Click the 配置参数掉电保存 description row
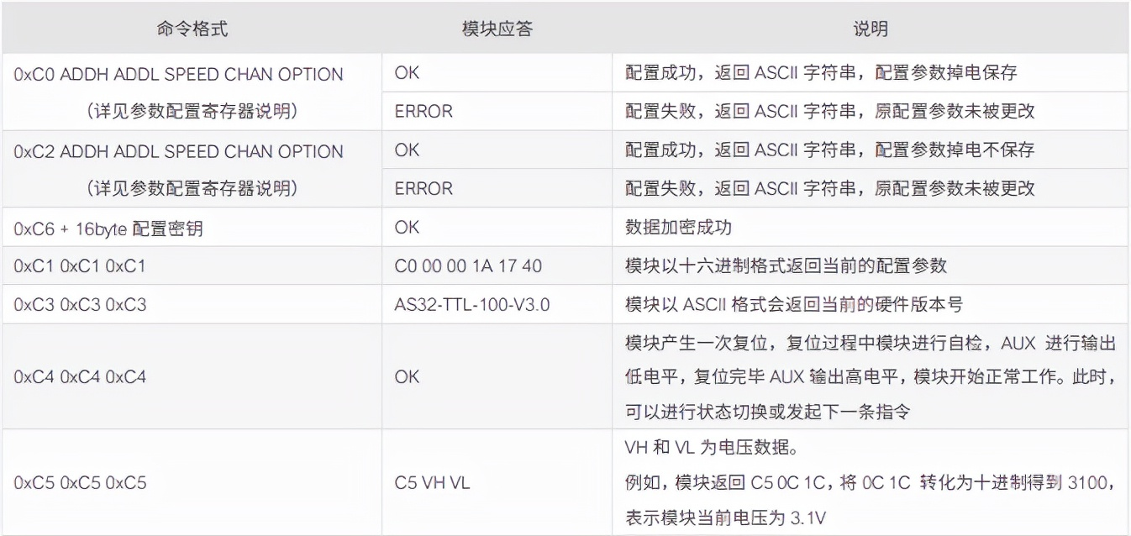The width and height of the screenshot is (1131, 536). tap(821, 73)
